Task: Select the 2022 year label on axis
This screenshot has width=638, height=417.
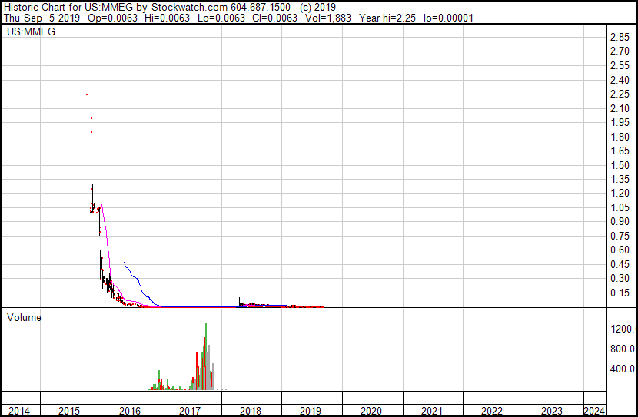Action: coord(492,411)
